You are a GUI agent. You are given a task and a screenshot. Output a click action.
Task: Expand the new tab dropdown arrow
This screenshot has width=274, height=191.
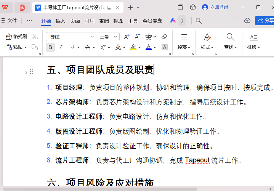coord(138,8)
